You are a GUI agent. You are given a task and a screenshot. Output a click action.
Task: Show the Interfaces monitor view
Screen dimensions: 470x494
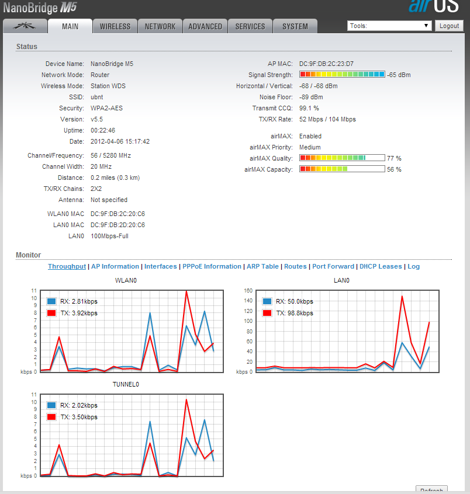click(x=160, y=266)
